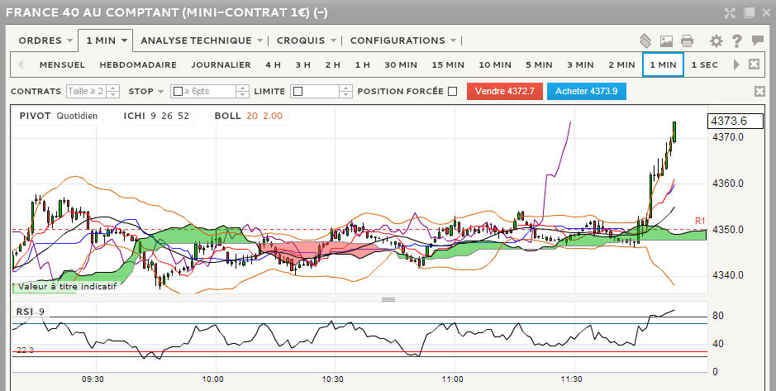Image resolution: width=776 pixels, height=391 pixels.
Task: Tick the Stop order checkbox
Action: 177,92
